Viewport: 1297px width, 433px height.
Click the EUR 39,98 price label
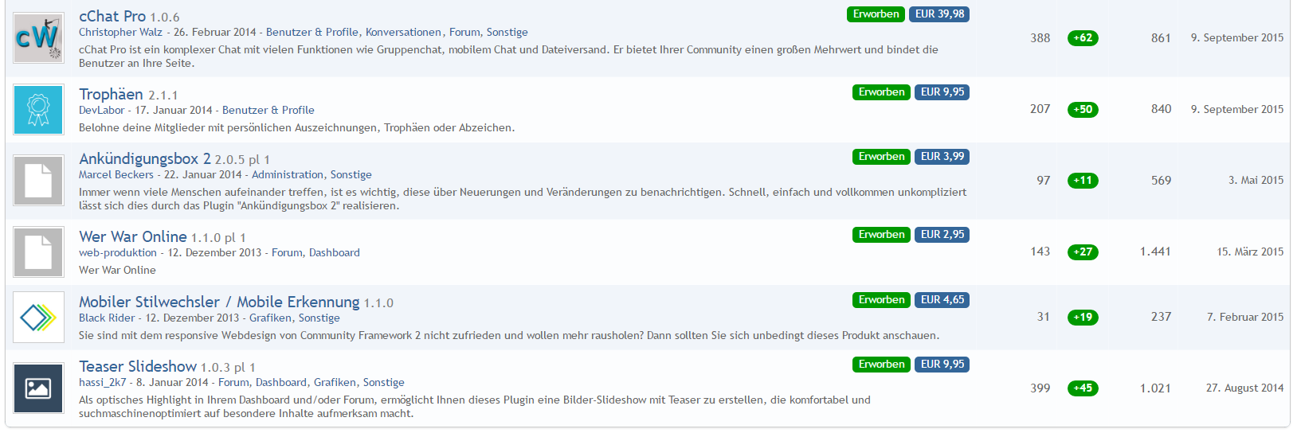tap(939, 14)
